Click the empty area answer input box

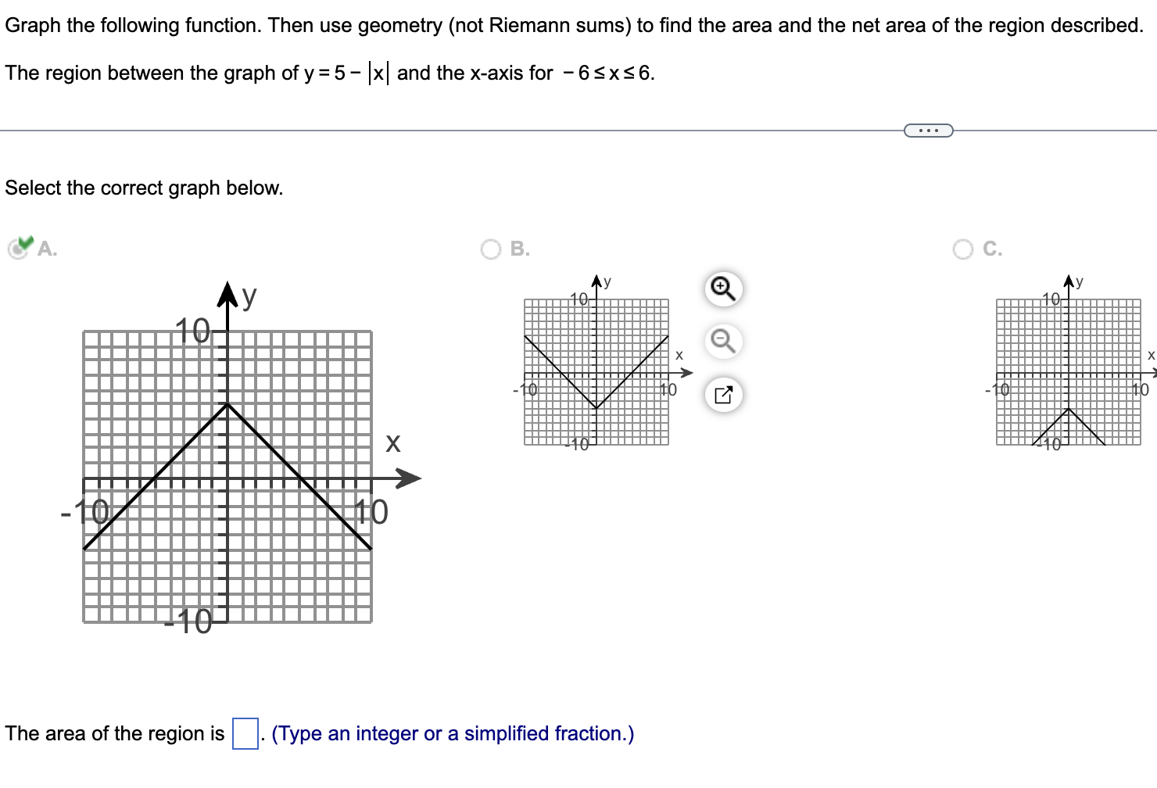click(244, 733)
